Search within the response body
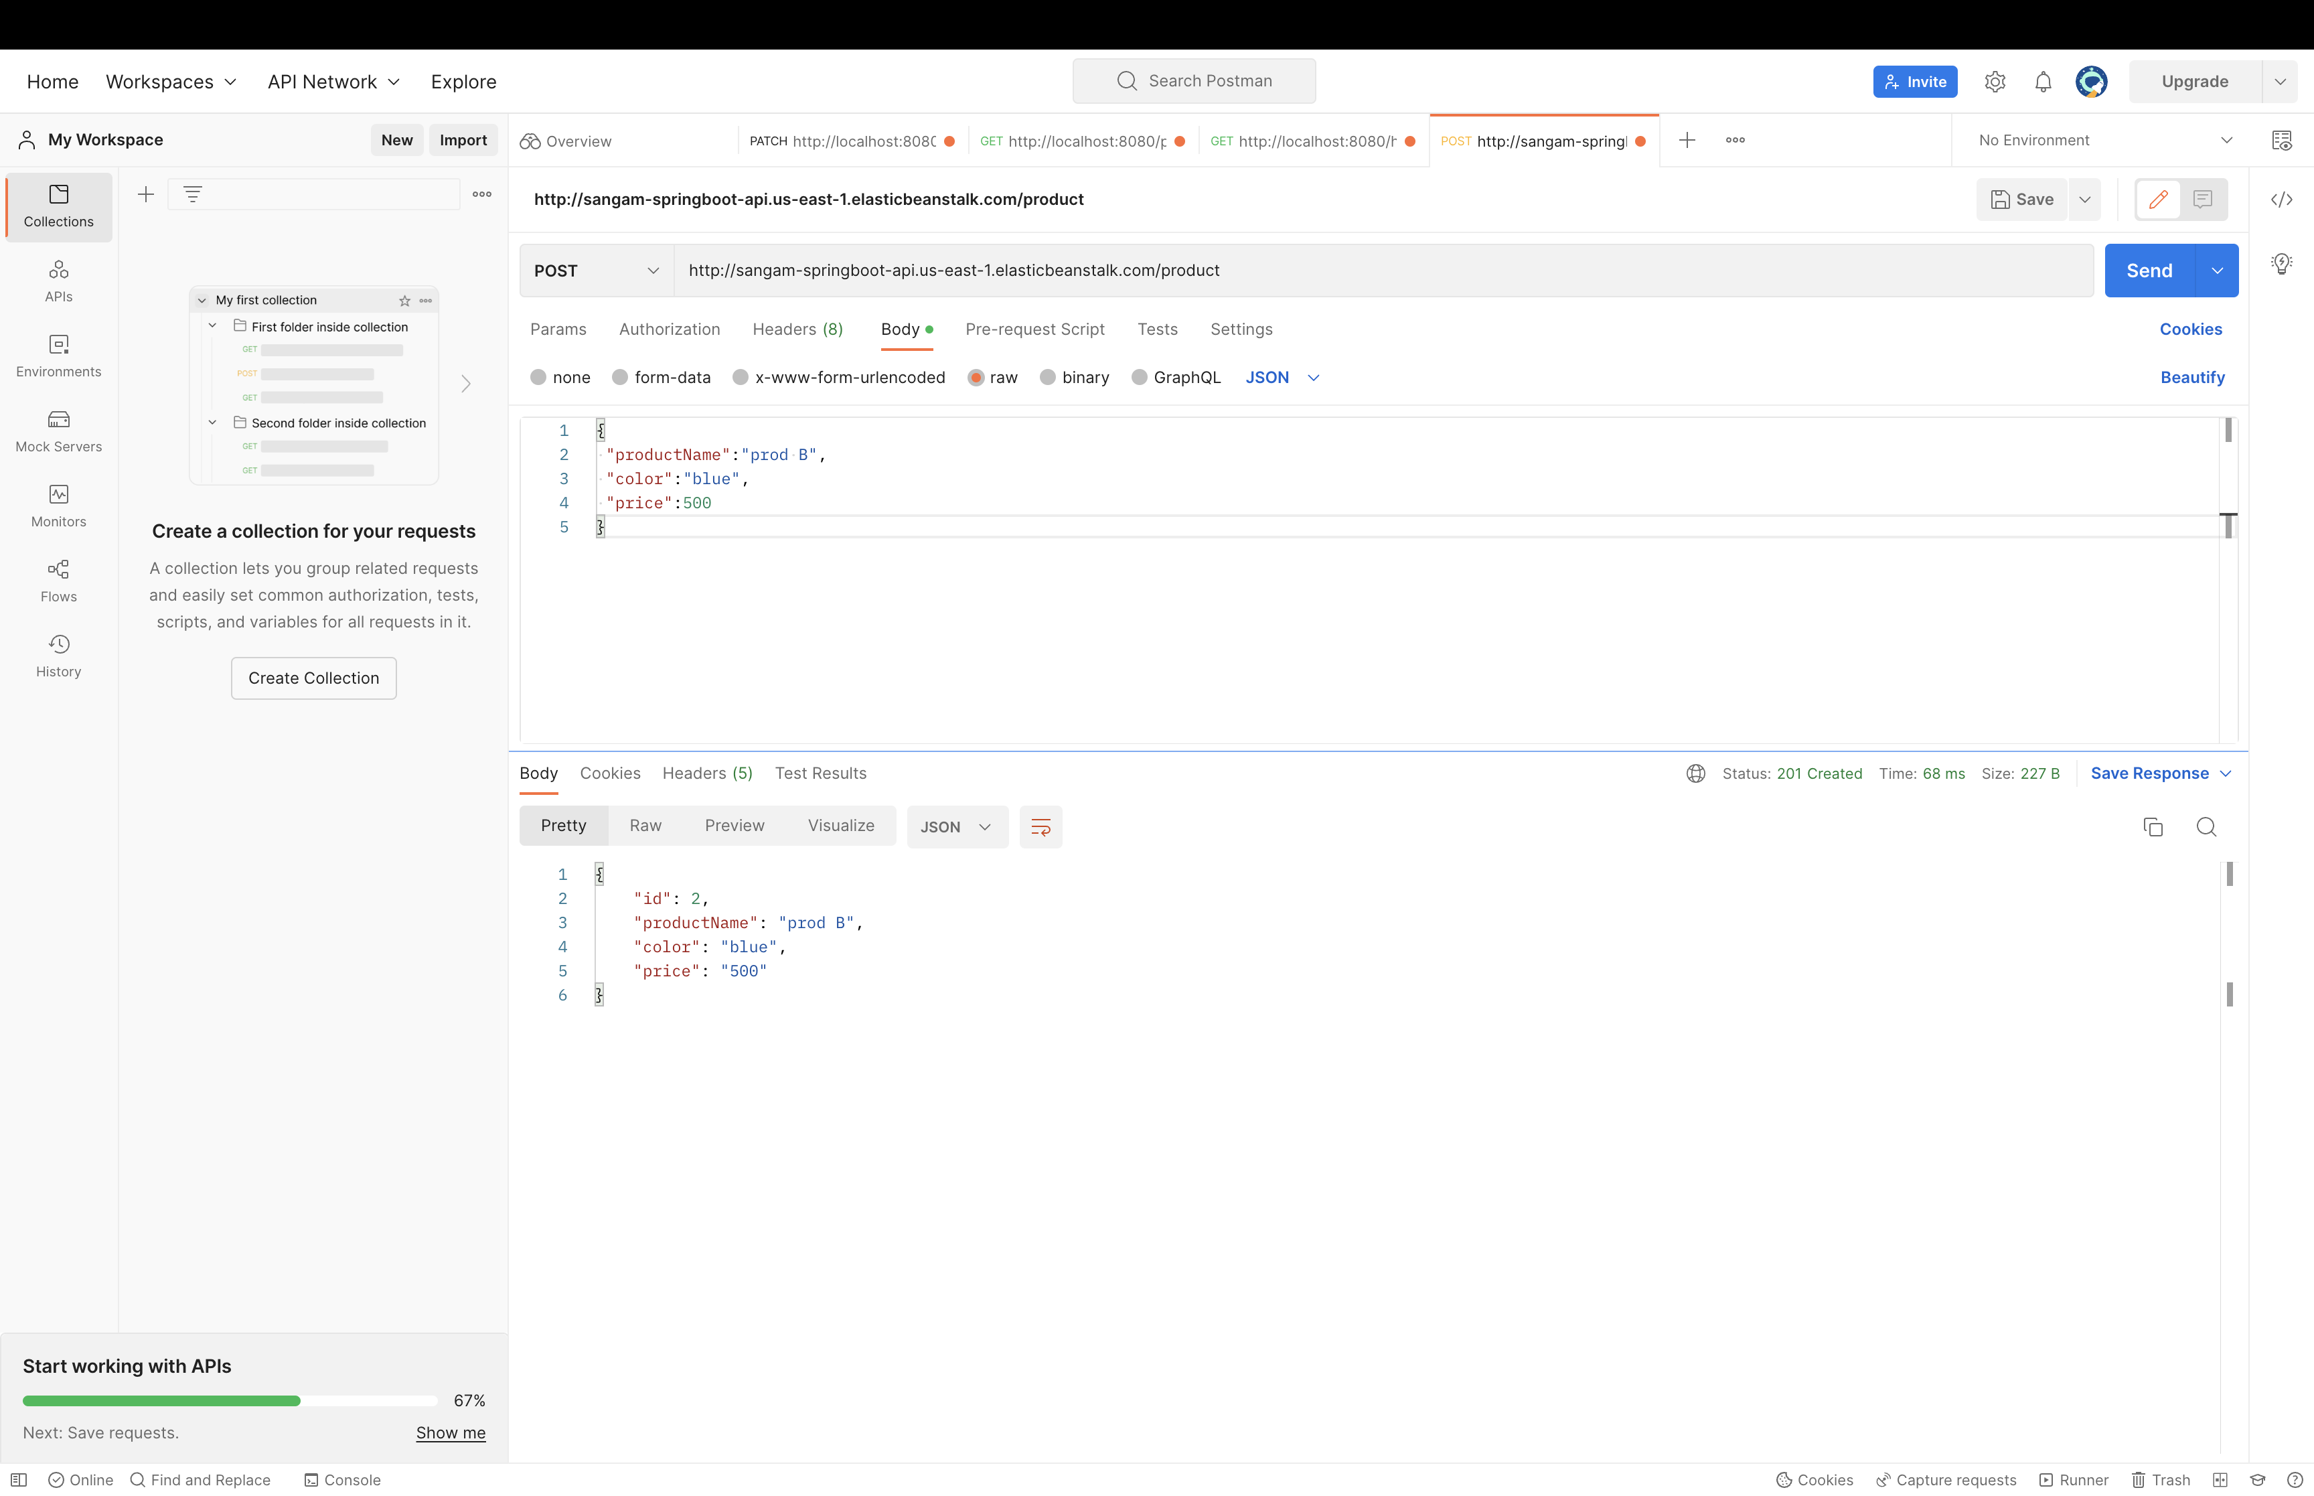This screenshot has width=2314, height=1496. pyautogui.click(x=2207, y=827)
